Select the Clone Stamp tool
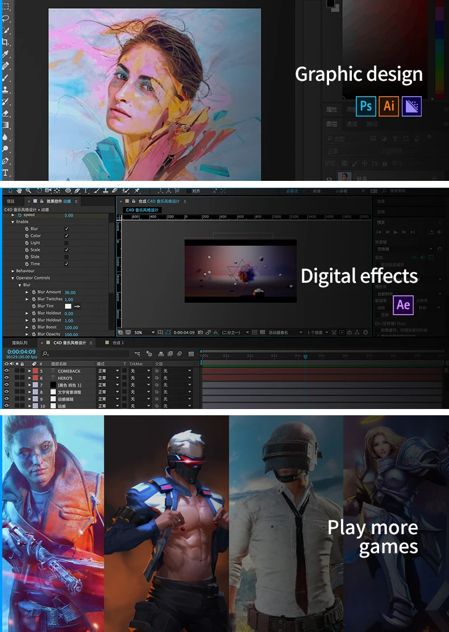 6,89
